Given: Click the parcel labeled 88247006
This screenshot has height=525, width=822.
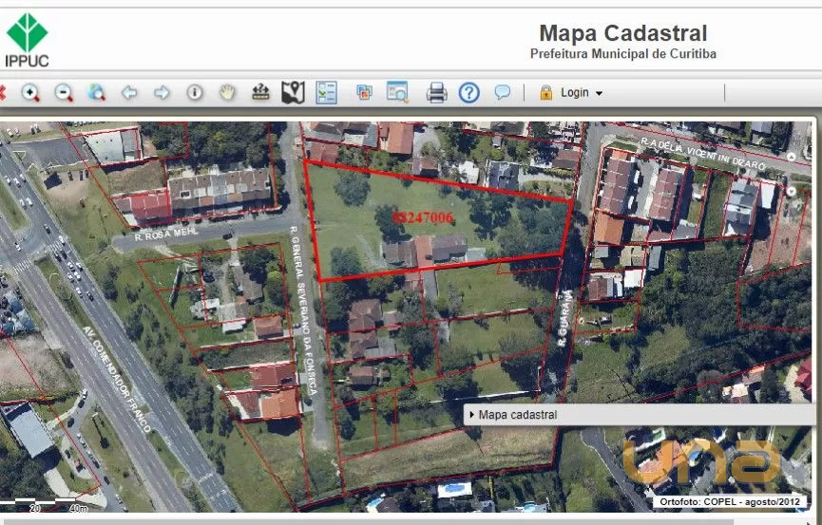Looking at the screenshot, I should 422,217.
